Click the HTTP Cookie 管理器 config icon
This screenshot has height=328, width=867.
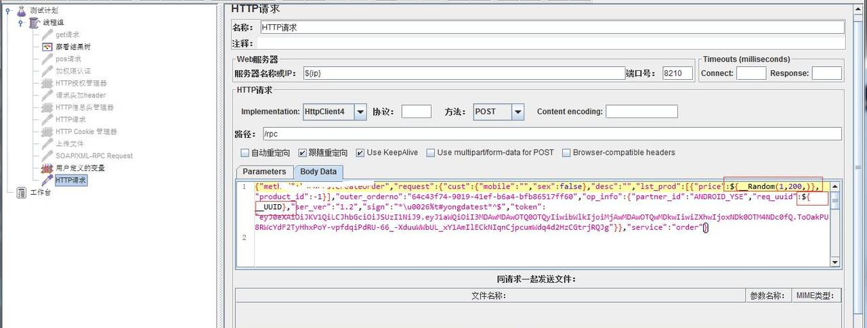coord(47,132)
